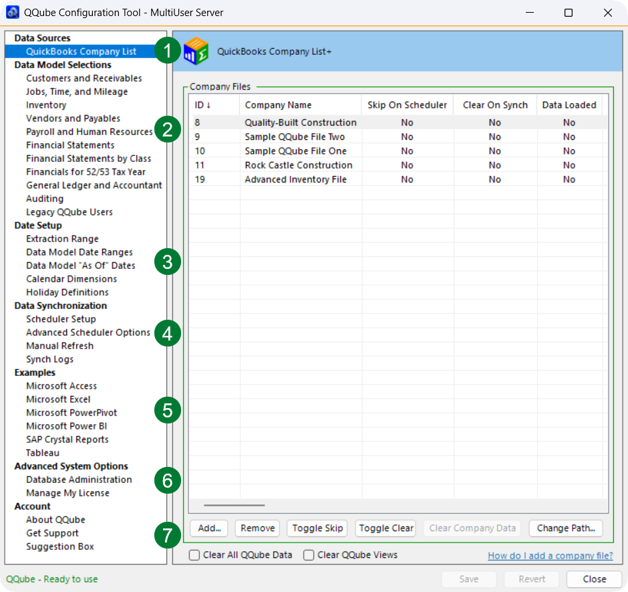This screenshot has height=592, width=628.
Task: Click the Add... company button
Action: pos(209,528)
